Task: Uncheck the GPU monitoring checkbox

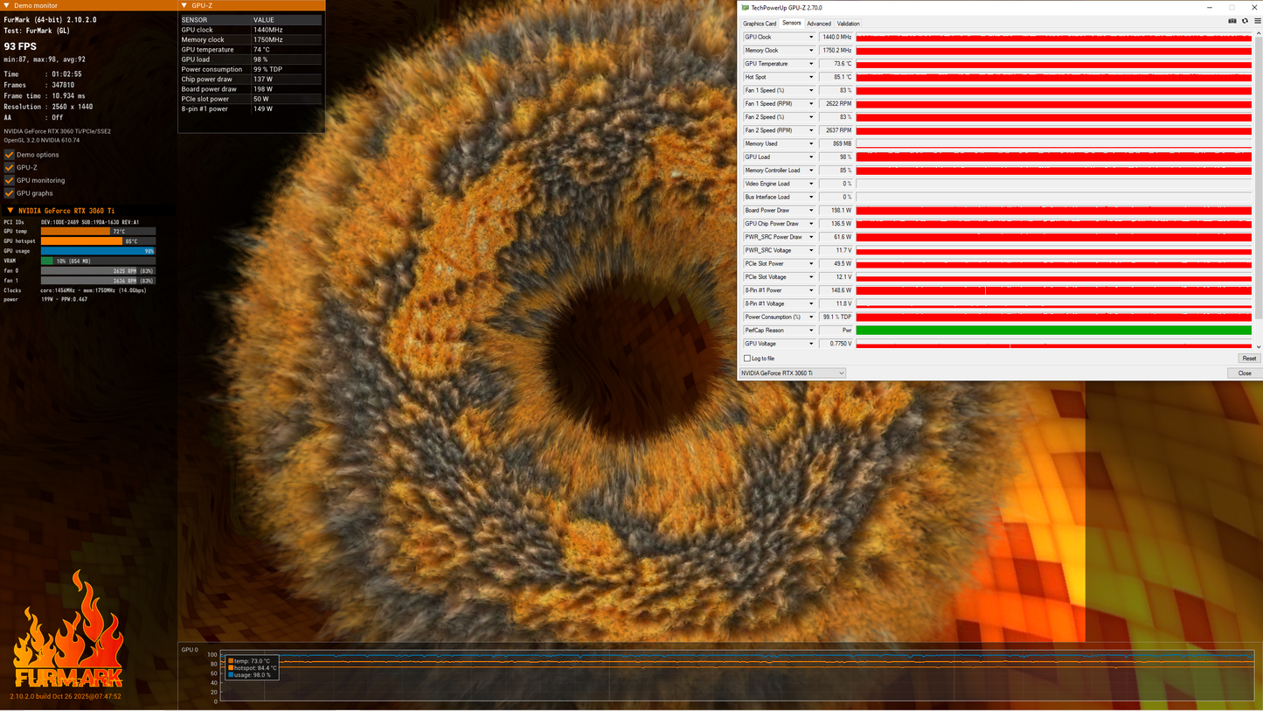Action: tap(10, 180)
